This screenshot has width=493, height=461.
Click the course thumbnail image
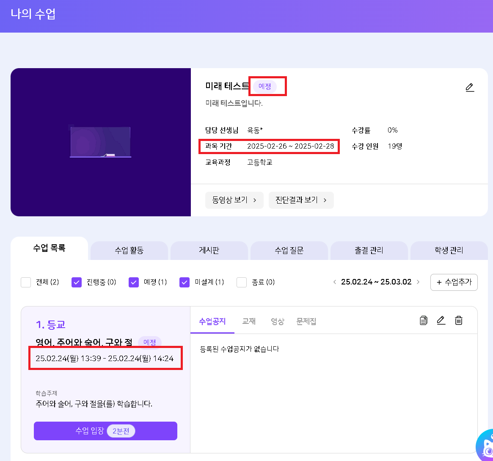click(101, 142)
